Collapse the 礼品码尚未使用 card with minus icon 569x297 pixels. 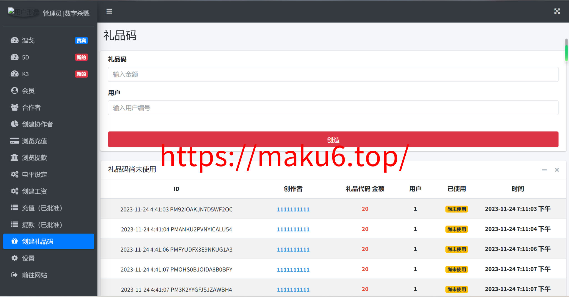544,170
